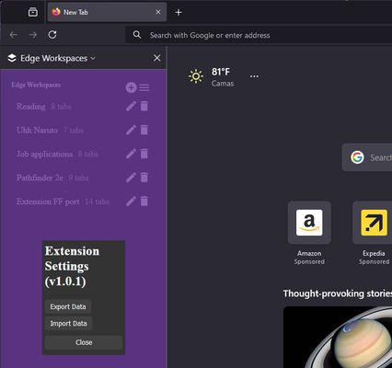This screenshot has width=392, height=368.
Task: Edit the Reading workspace name
Action: point(131,106)
